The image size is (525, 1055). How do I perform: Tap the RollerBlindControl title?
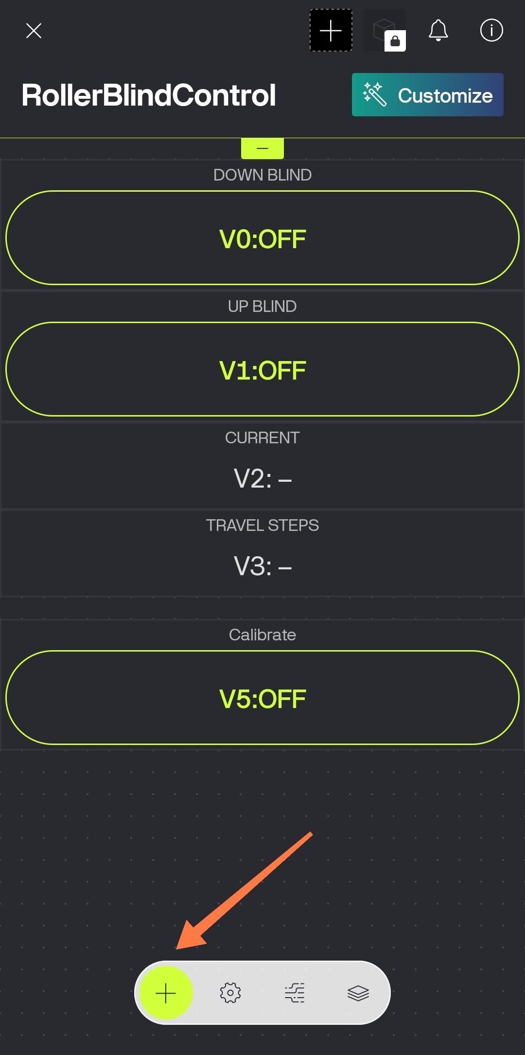149,95
